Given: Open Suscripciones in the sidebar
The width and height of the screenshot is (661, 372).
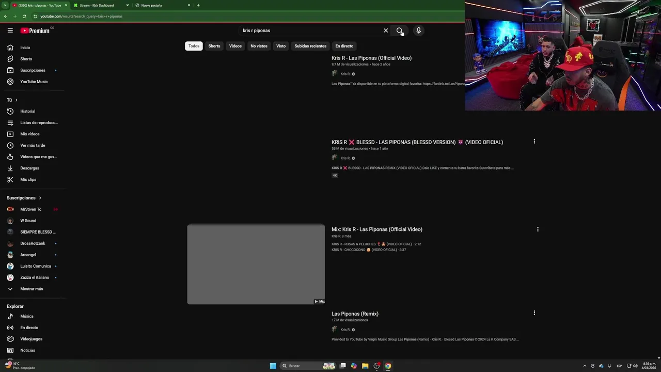Looking at the screenshot, I should (x=33, y=70).
